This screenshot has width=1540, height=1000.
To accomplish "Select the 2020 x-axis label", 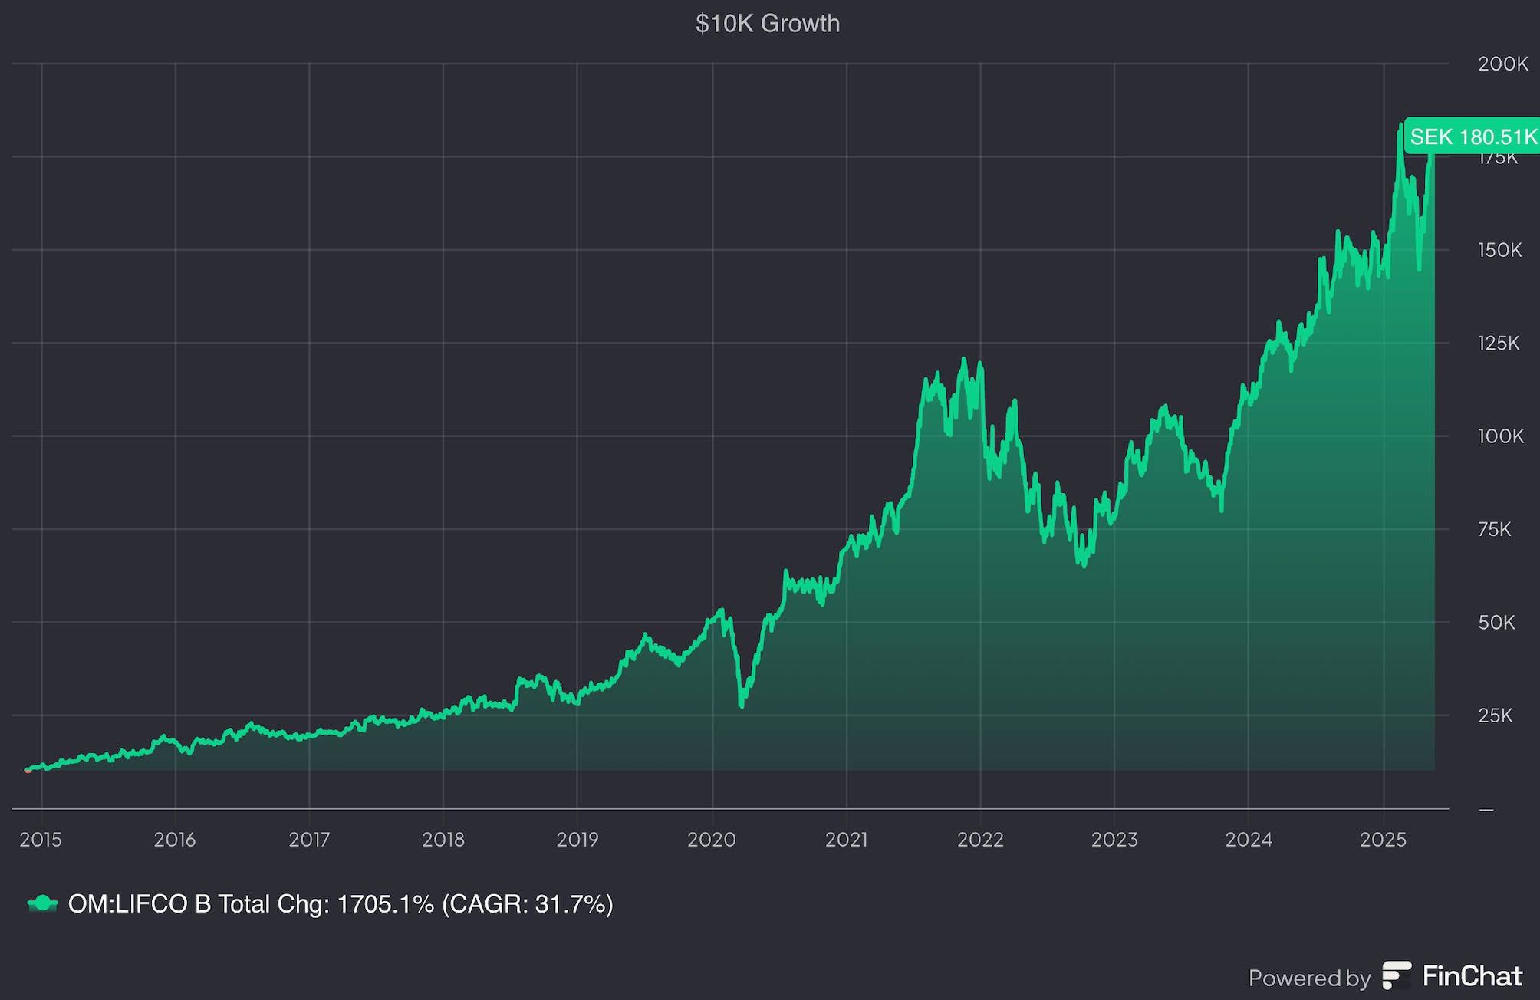I will [x=712, y=839].
